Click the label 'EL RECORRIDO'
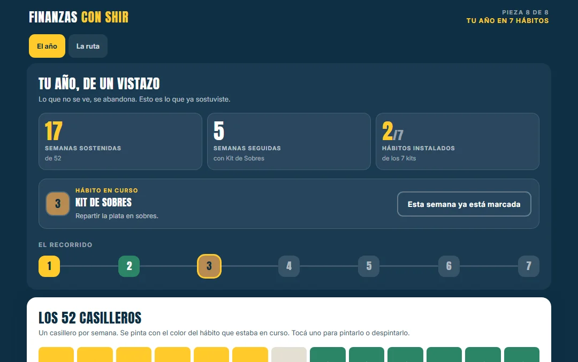 click(x=65, y=245)
